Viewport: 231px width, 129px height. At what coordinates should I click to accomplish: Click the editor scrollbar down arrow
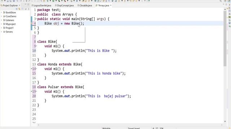[225, 121]
